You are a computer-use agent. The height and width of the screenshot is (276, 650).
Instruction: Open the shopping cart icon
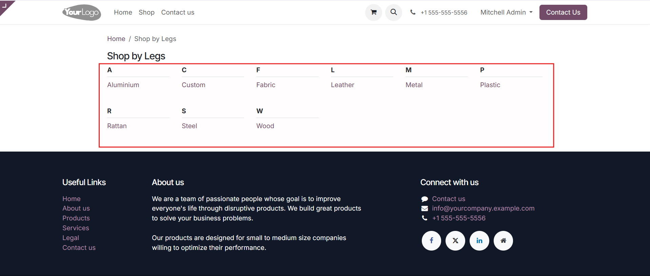pos(373,12)
